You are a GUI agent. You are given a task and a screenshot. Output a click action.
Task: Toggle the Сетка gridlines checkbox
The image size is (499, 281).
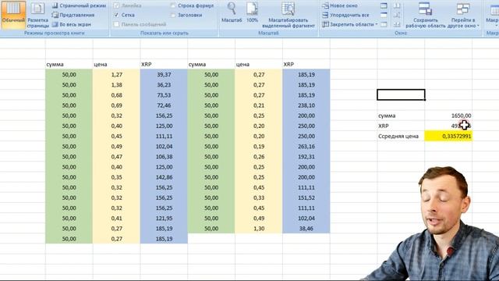click(x=116, y=15)
